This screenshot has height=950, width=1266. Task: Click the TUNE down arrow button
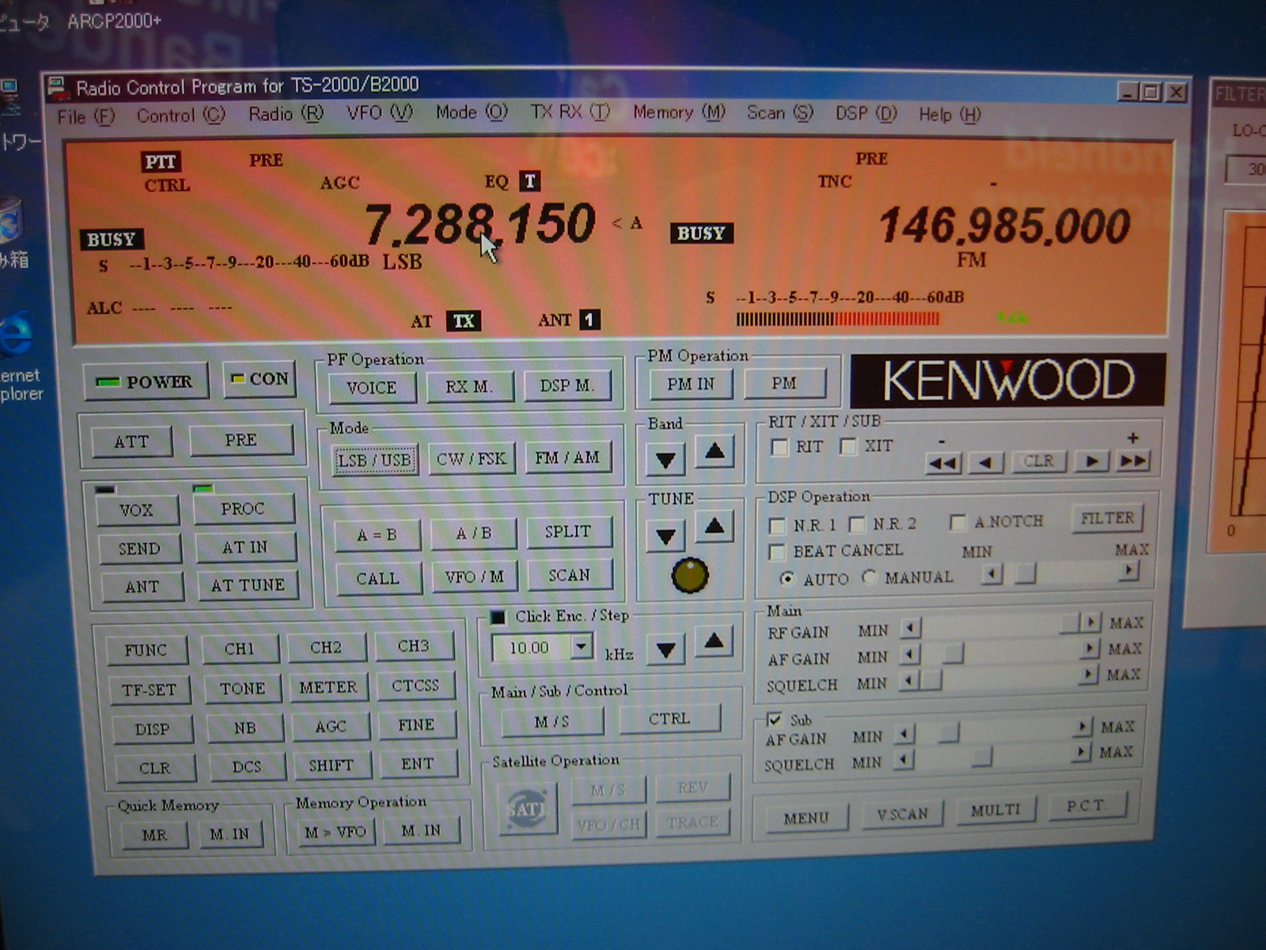point(666,535)
